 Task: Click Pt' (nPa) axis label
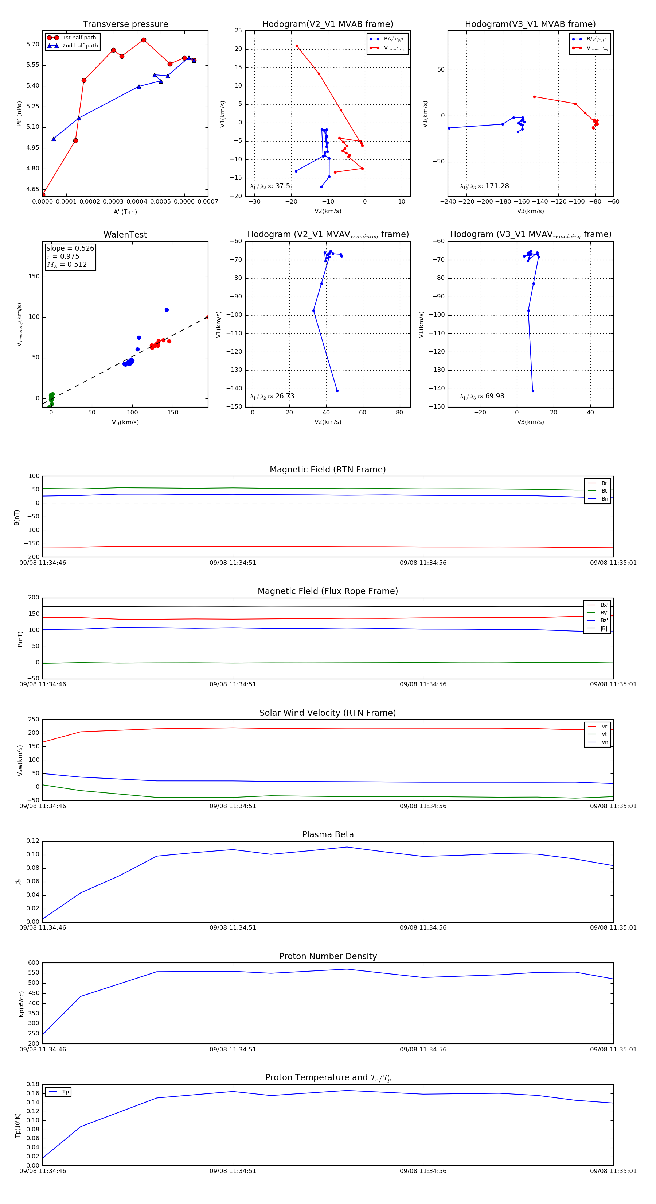[19, 113]
